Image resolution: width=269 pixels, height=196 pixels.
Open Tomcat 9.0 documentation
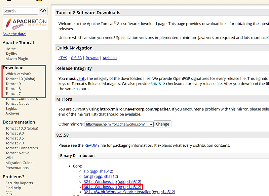click(14, 133)
